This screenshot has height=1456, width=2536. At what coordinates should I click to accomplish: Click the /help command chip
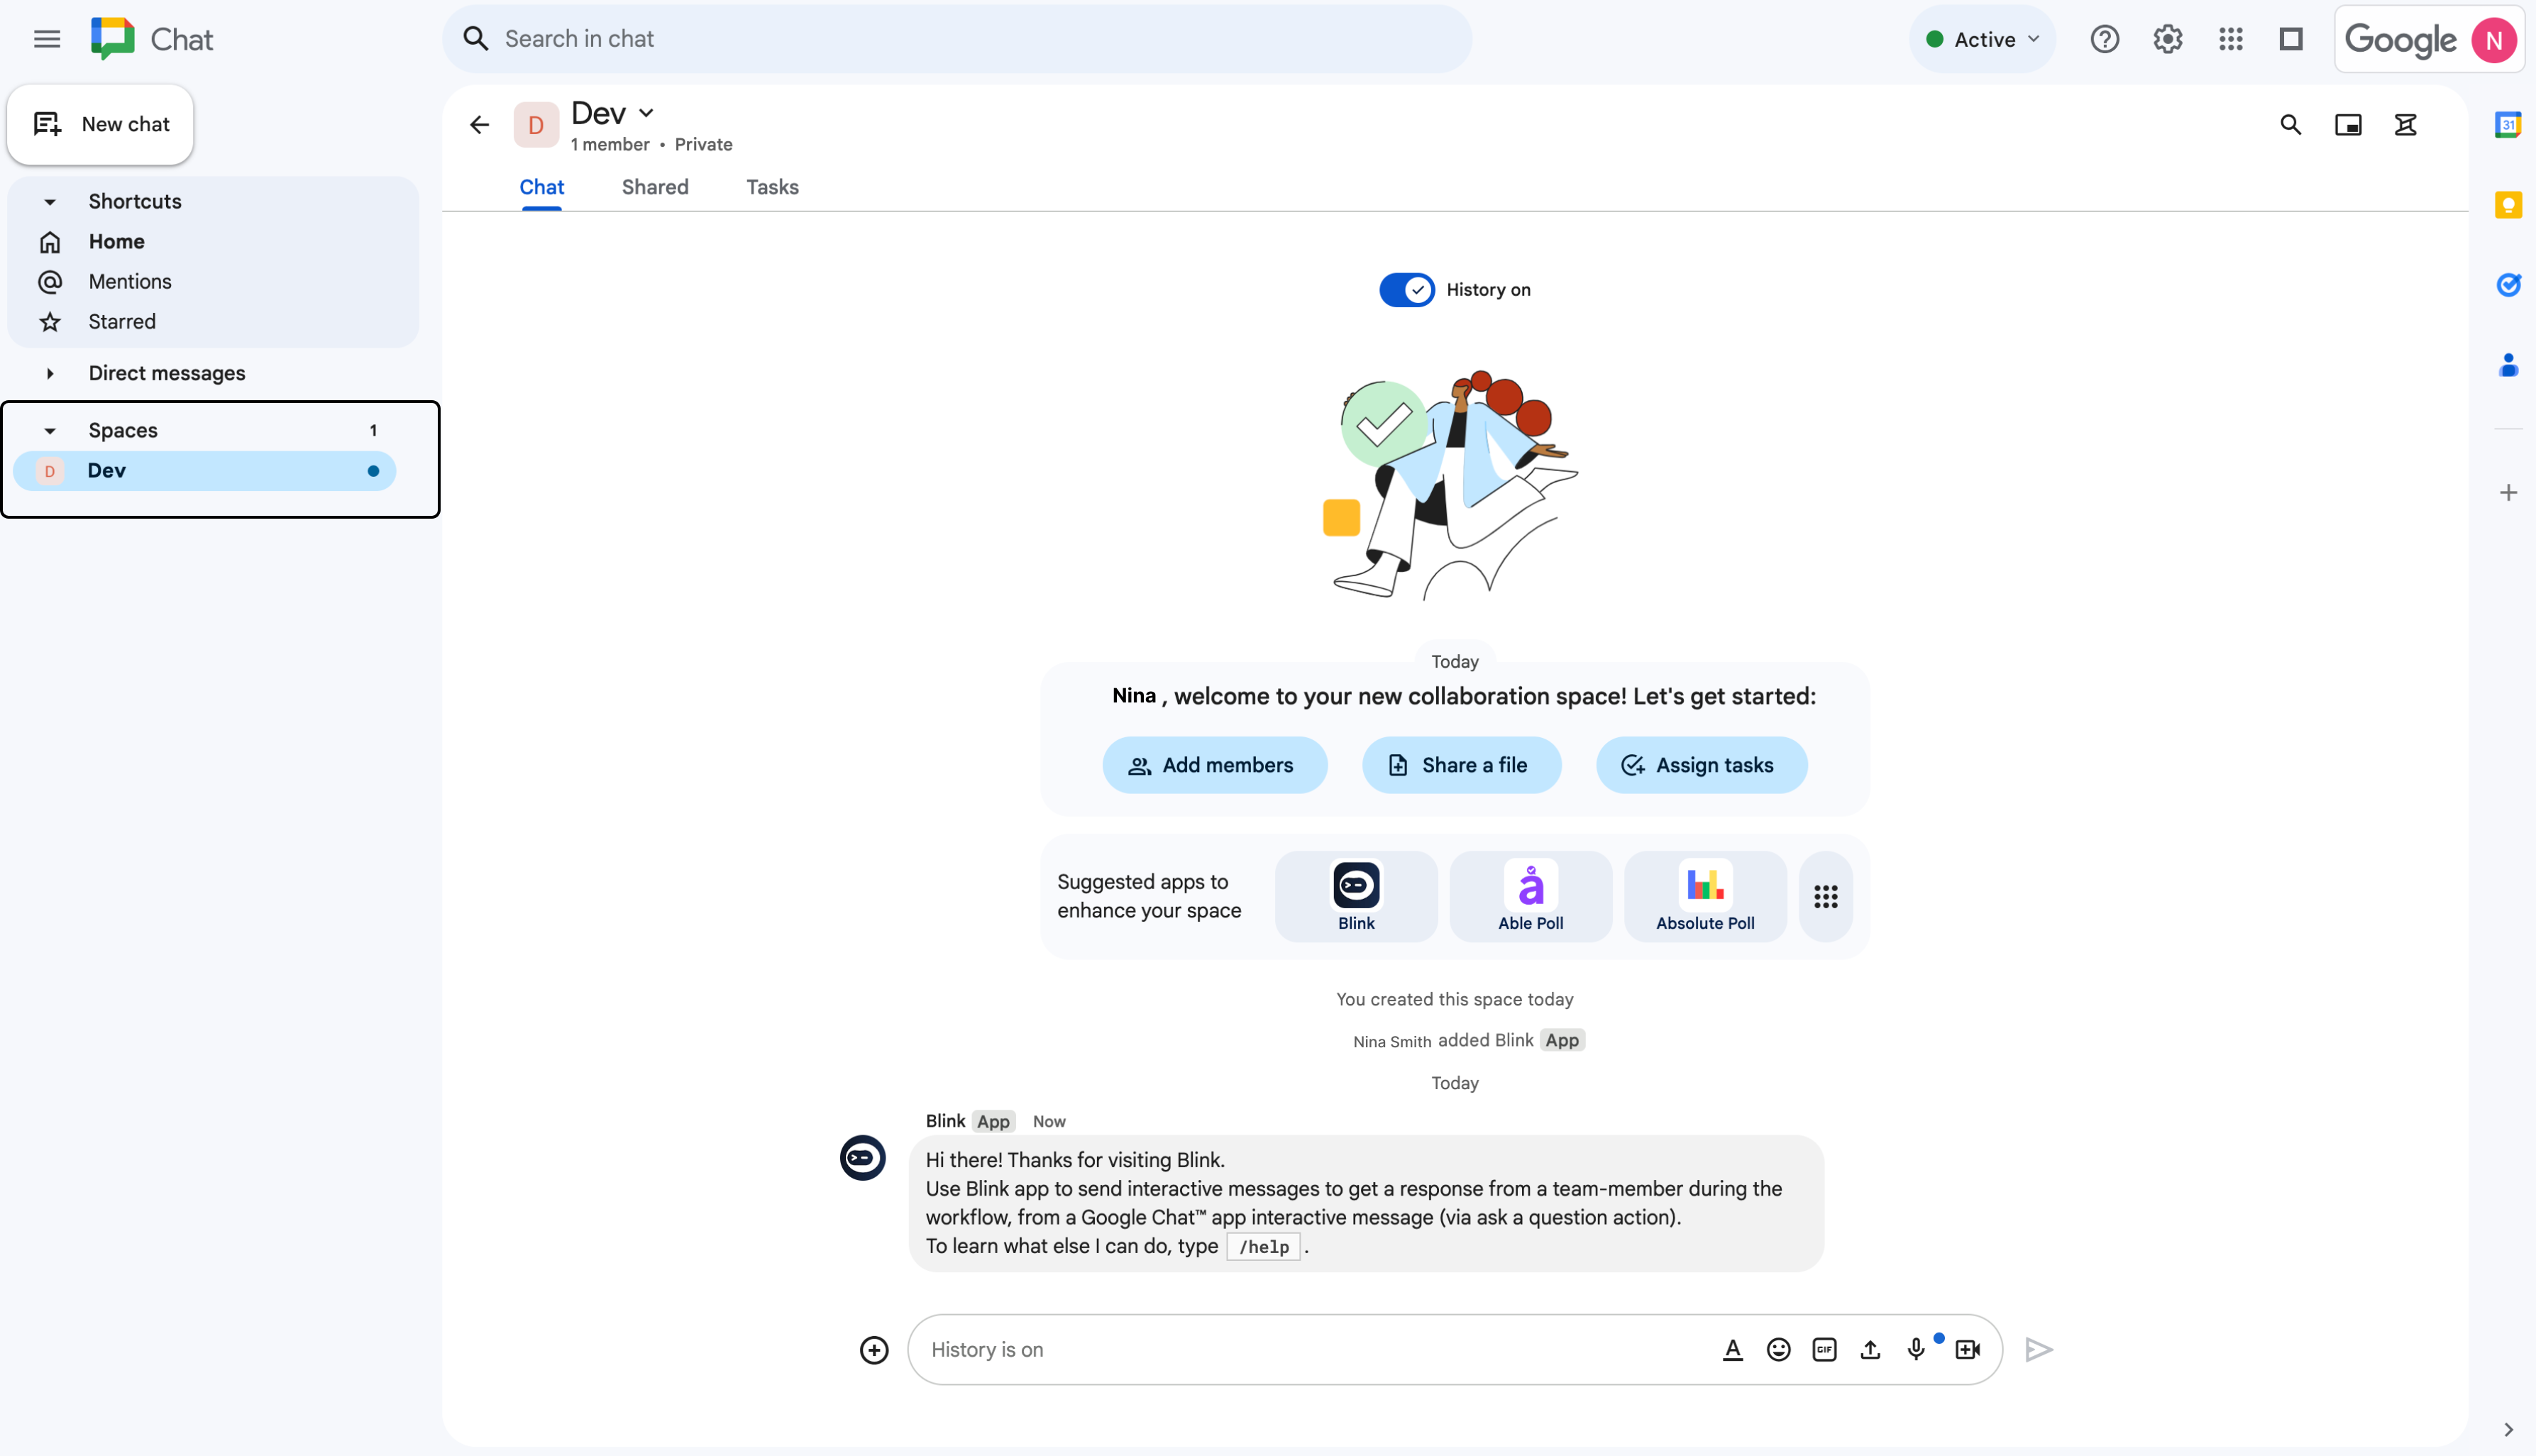[x=1263, y=1247]
